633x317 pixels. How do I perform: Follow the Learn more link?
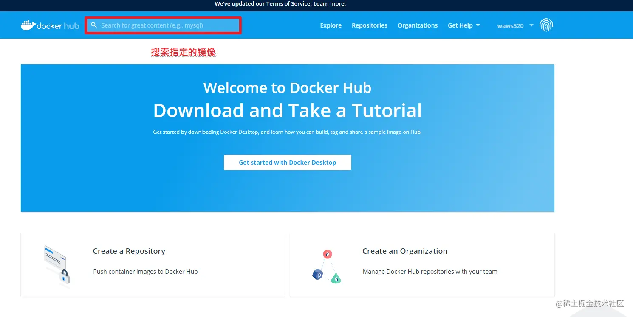pyautogui.click(x=330, y=4)
